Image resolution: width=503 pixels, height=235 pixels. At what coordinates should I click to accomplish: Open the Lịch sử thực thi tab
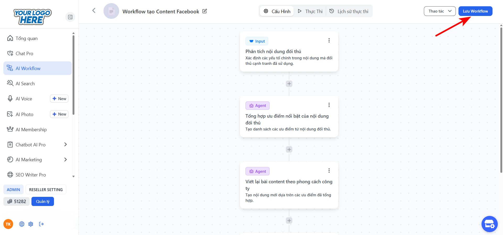[349, 11]
